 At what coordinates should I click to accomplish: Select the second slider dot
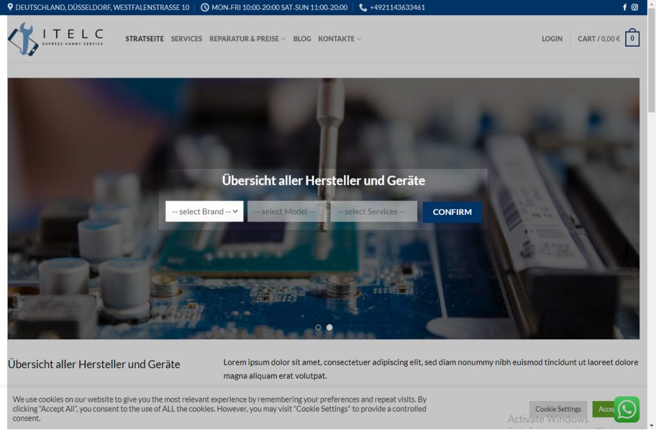329,327
